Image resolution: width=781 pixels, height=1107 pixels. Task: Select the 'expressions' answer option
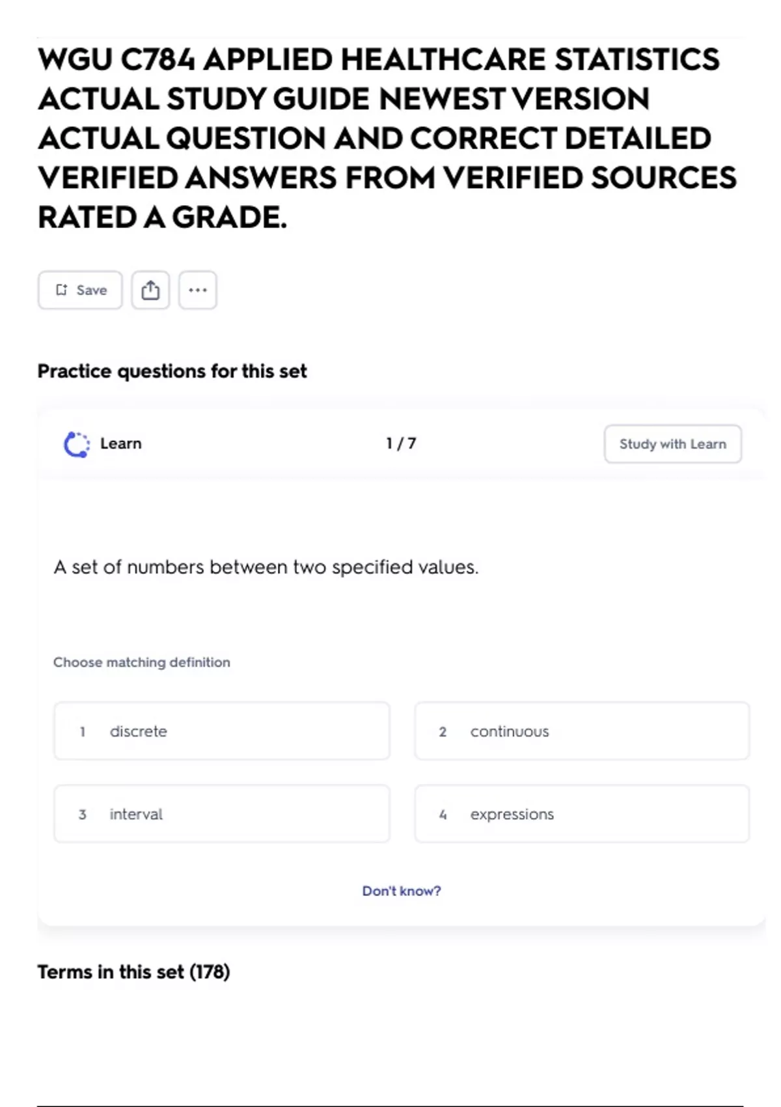(582, 814)
